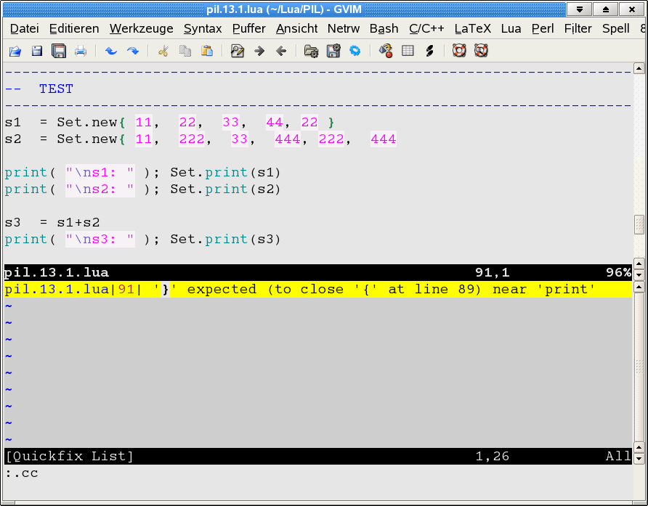Click the grid table toolbar icon
This screenshot has width=648, height=506.
408,52
